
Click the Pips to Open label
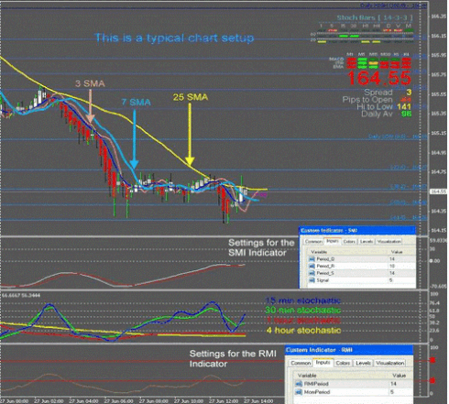click(x=367, y=100)
